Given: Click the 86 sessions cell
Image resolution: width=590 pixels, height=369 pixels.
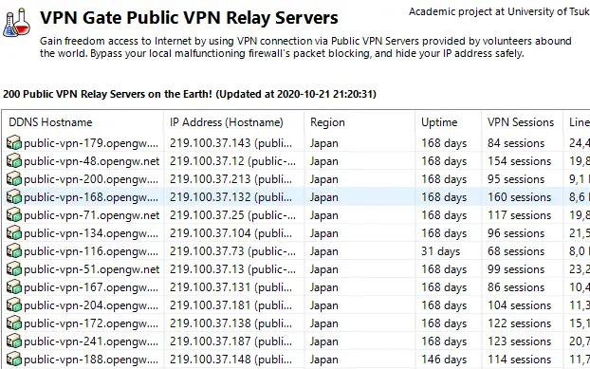Looking at the screenshot, I should pyautogui.click(x=516, y=287).
